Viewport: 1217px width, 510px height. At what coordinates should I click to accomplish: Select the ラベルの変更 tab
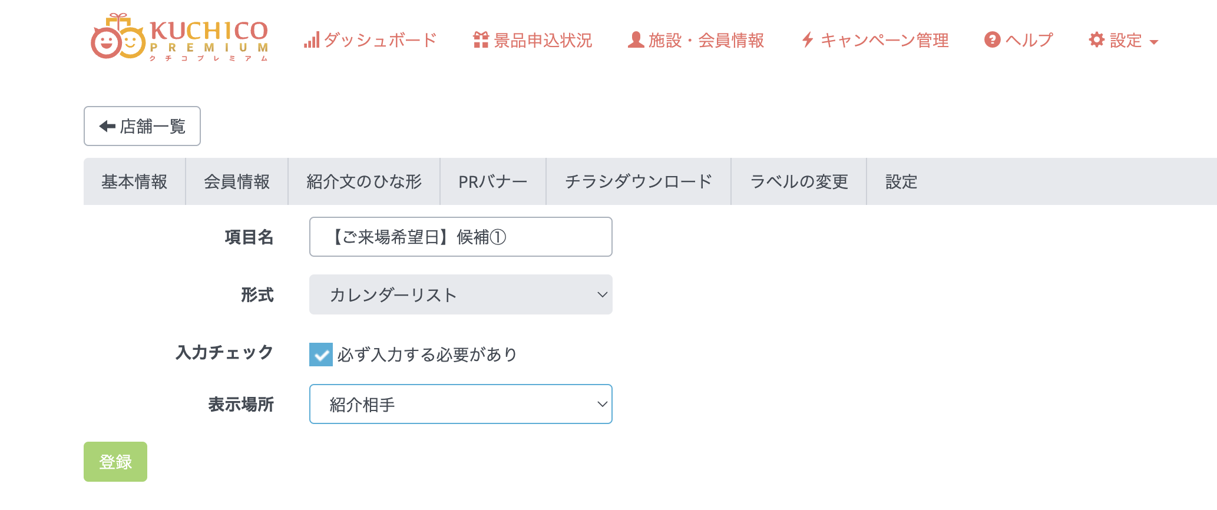[x=799, y=181]
